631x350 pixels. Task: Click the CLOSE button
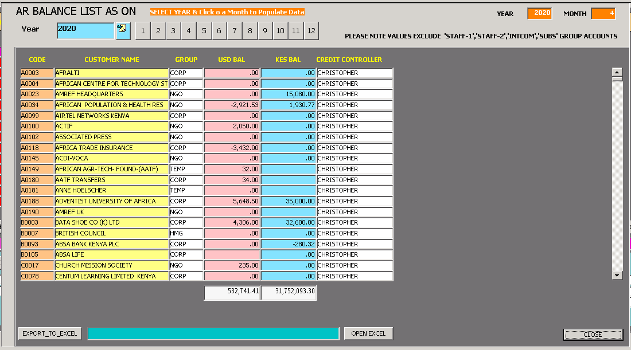click(x=593, y=335)
